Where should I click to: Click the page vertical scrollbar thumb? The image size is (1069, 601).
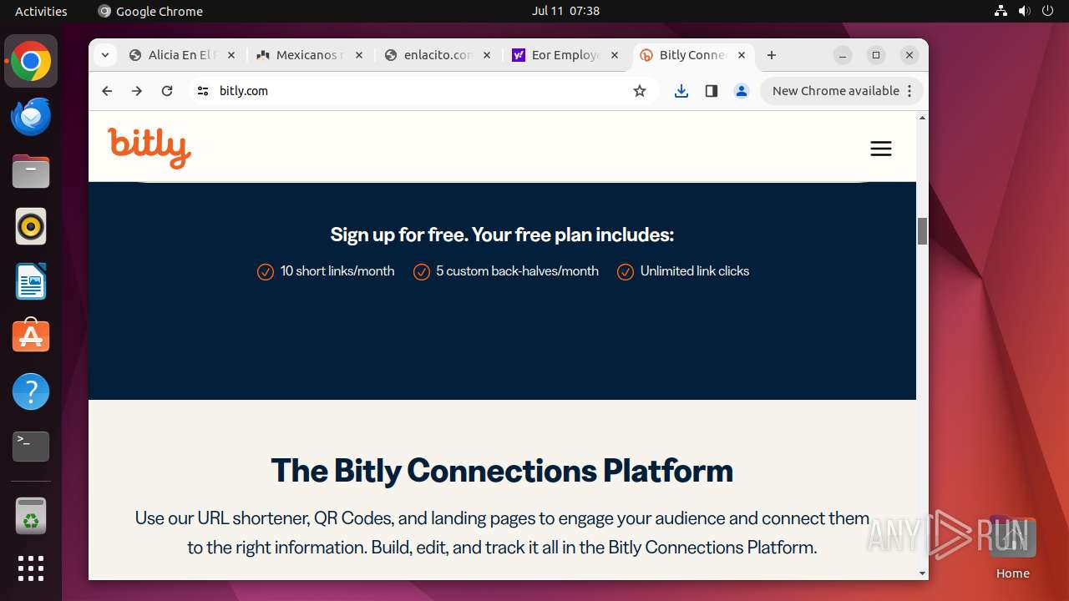pos(923,231)
